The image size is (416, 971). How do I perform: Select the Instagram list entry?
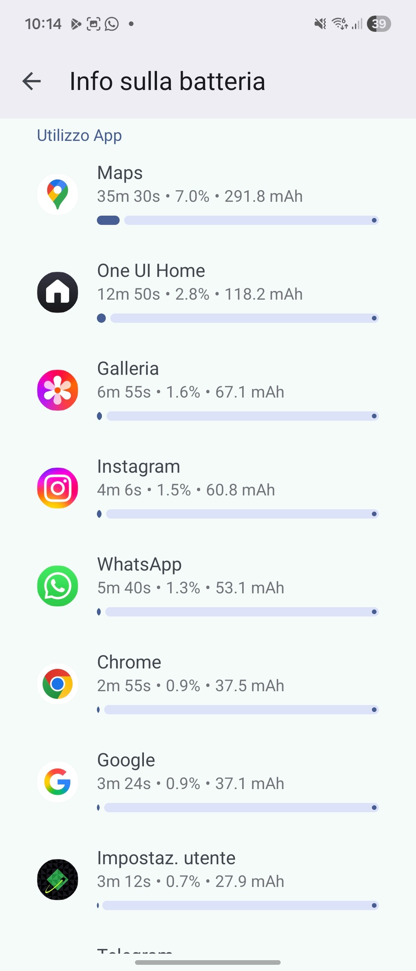(208, 488)
